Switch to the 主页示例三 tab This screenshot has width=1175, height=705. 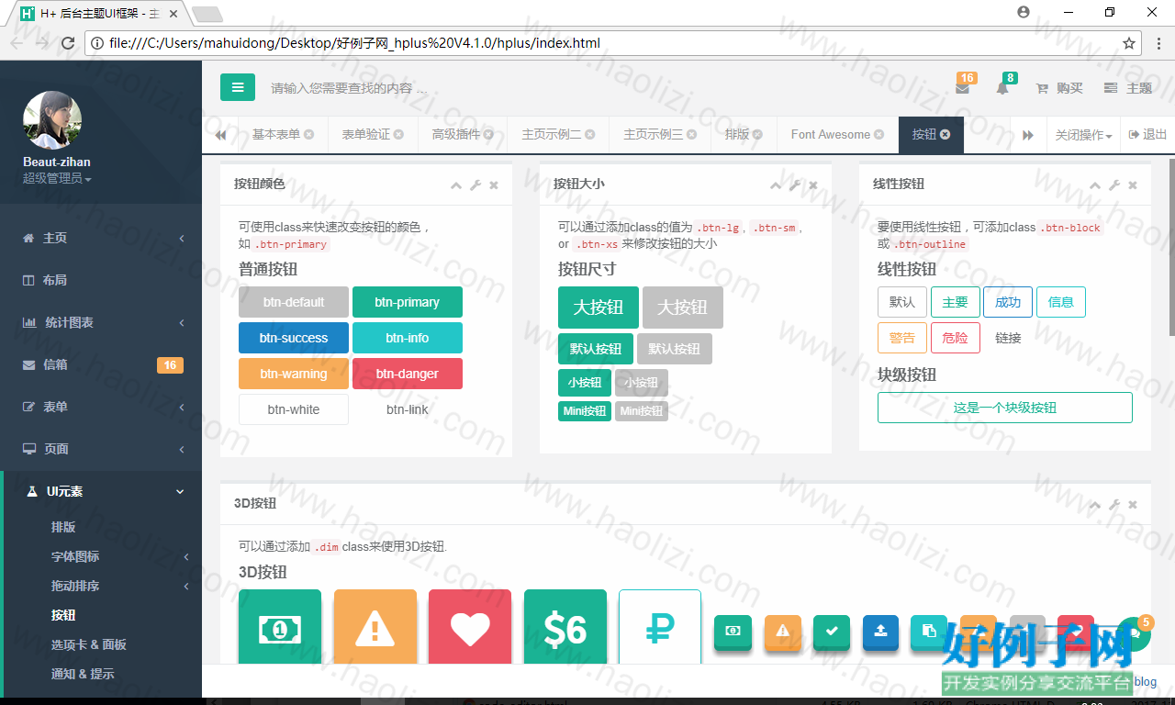[x=660, y=134]
